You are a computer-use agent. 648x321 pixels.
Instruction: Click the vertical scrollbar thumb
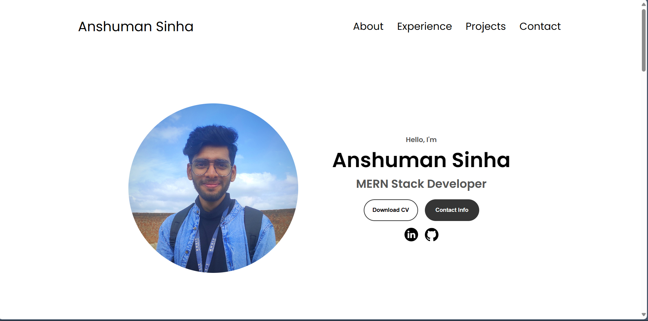pos(644,40)
